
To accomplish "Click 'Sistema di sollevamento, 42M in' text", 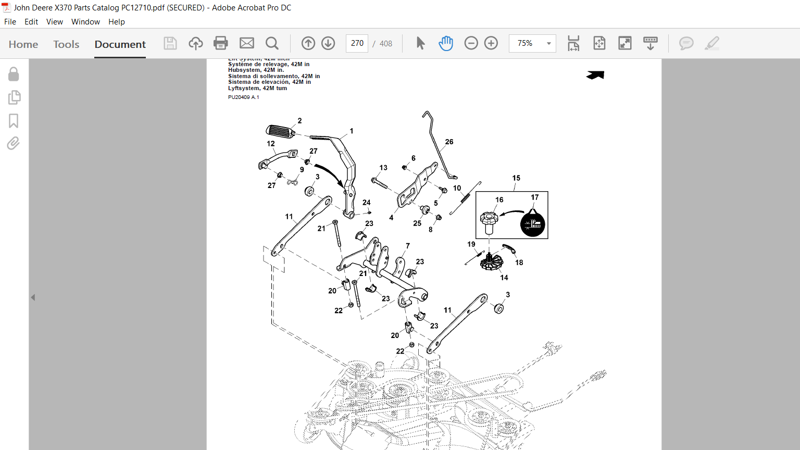I will (x=274, y=76).
